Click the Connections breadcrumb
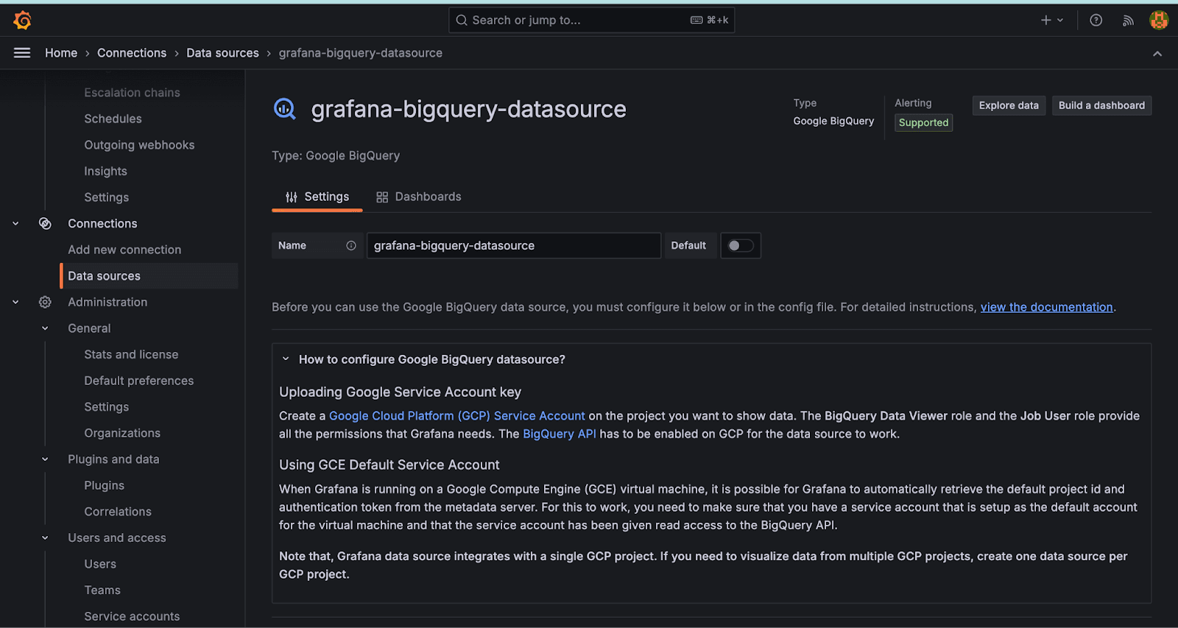Viewport: 1178px width, 628px height. (x=132, y=53)
